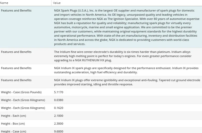202x133 pixels.
Task: Select the 0.1620 kilograms value
Action: pos(59,108)
